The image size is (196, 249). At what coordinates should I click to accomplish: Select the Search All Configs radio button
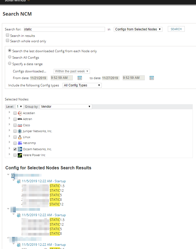(x=10, y=57)
